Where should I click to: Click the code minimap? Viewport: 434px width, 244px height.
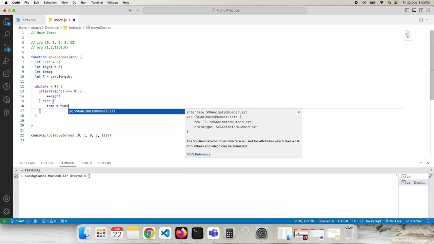pyautogui.click(x=409, y=35)
